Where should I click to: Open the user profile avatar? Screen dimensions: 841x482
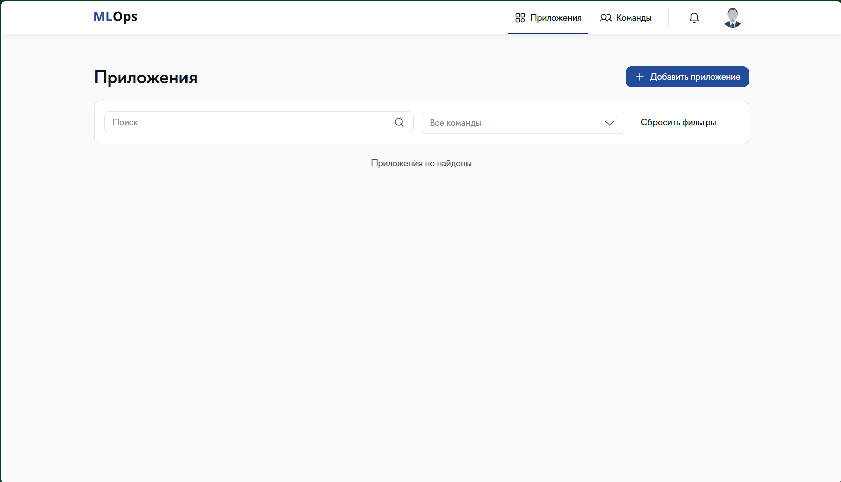[732, 18]
